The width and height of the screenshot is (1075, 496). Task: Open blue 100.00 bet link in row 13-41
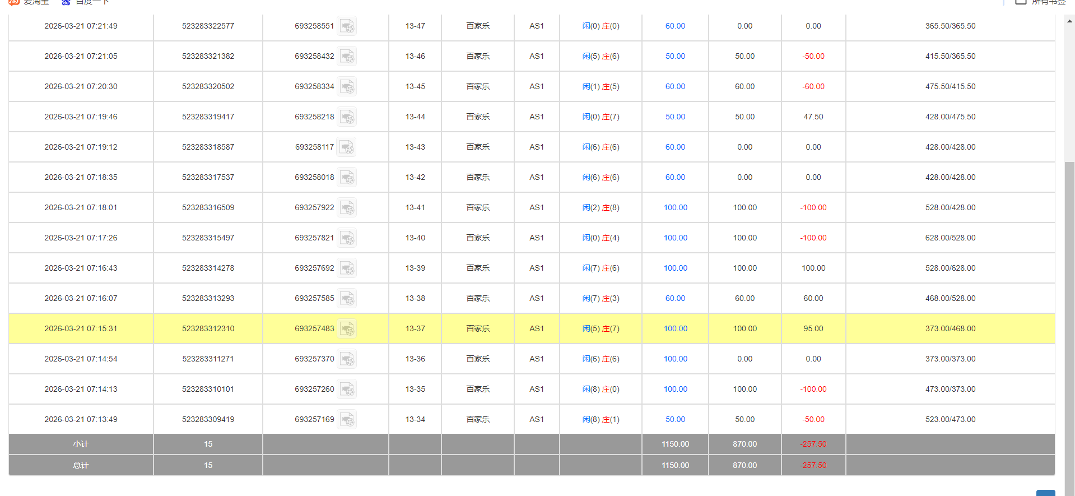tap(675, 208)
